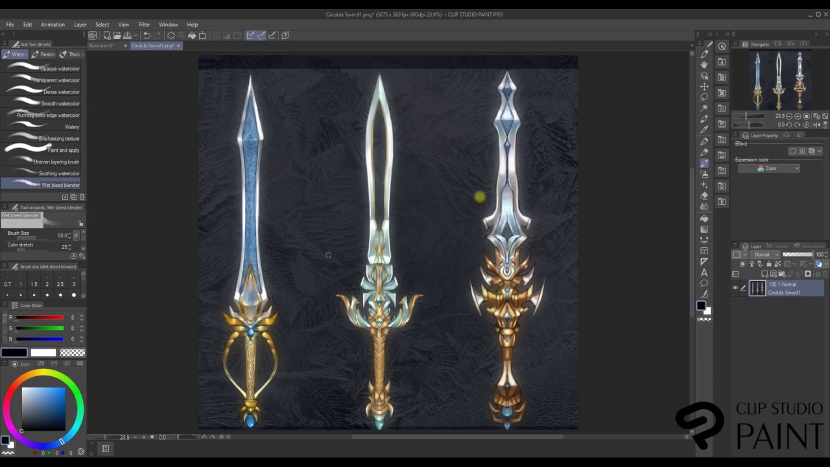Screen dimensions: 830x467
Task: Click the Fill icon in command bar
Action: [192, 35]
